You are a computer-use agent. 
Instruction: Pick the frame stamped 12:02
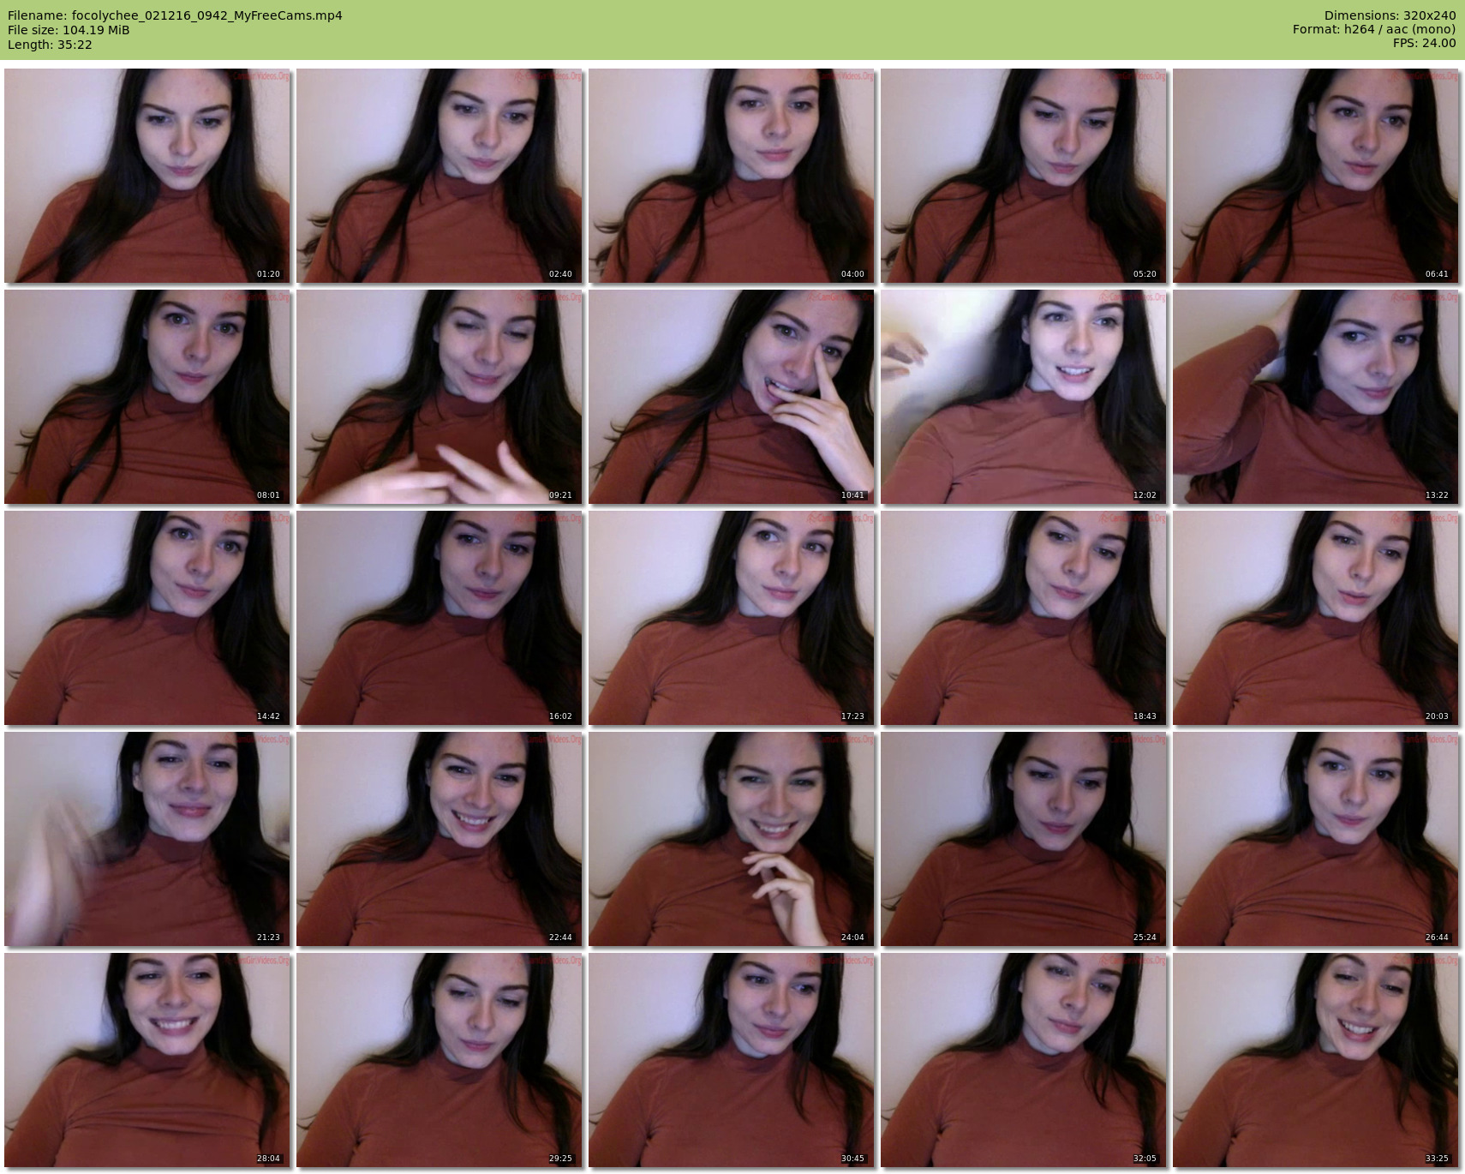click(x=1024, y=397)
